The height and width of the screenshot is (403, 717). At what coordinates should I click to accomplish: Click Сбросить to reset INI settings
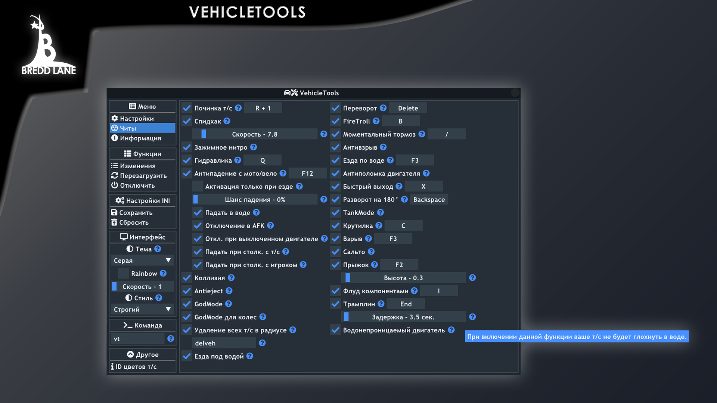[142, 222]
